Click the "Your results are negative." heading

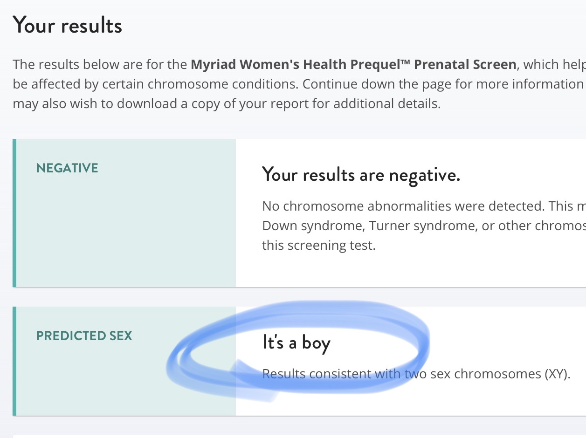pyautogui.click(x=361, y=175)
